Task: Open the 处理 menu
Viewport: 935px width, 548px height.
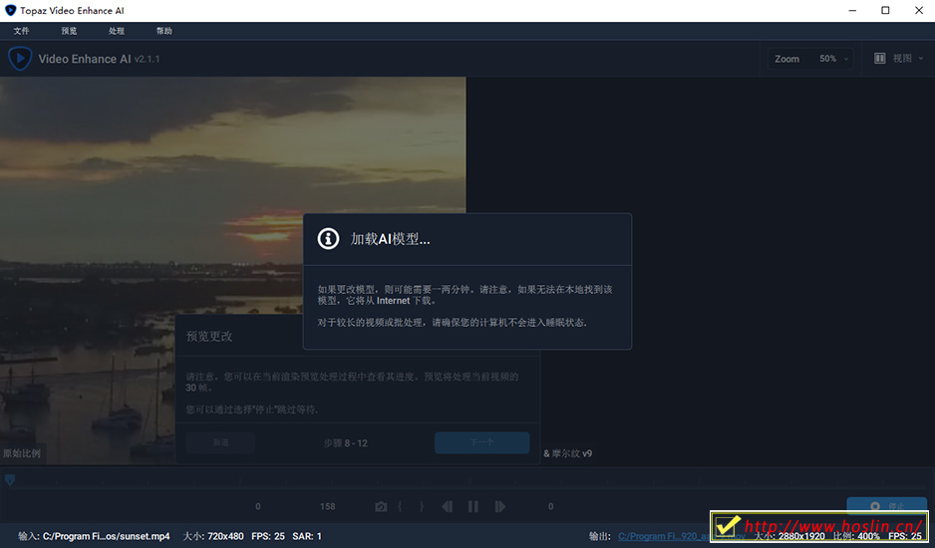Action: click(x=117, y=31)
